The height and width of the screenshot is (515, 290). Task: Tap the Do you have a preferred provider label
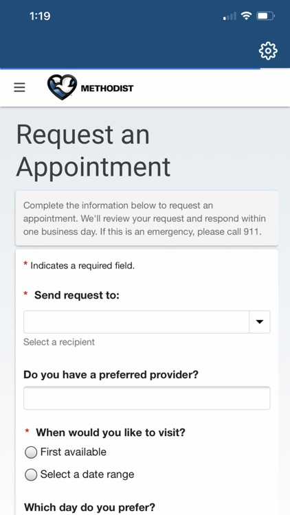[111, 374]
